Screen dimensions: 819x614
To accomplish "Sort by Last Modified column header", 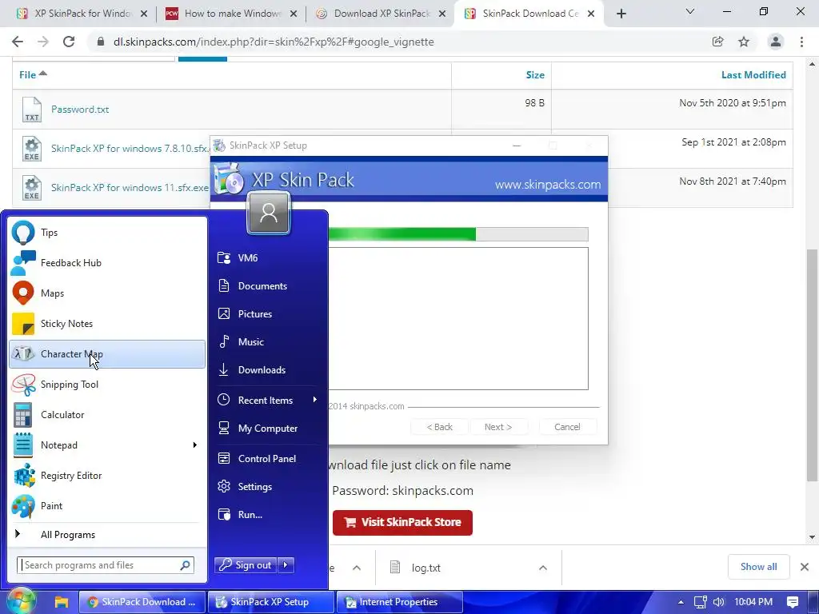I will tap(753, 74).
